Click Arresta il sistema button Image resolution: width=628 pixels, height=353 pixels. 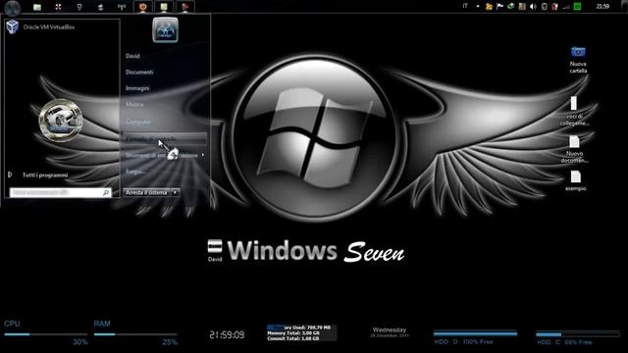click(146, 192)
